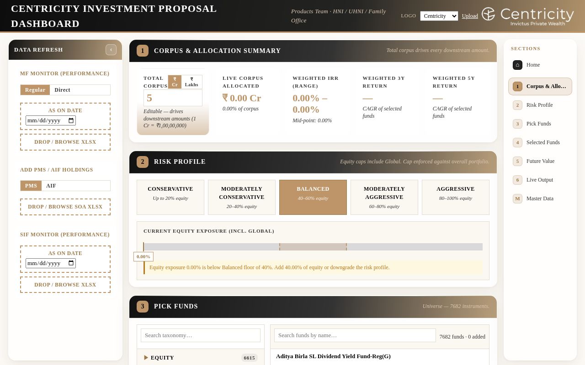Viewport: 585px width, 365px height.
Task: Select Direct plan for MF Monitor
Action: coord(62,90)
